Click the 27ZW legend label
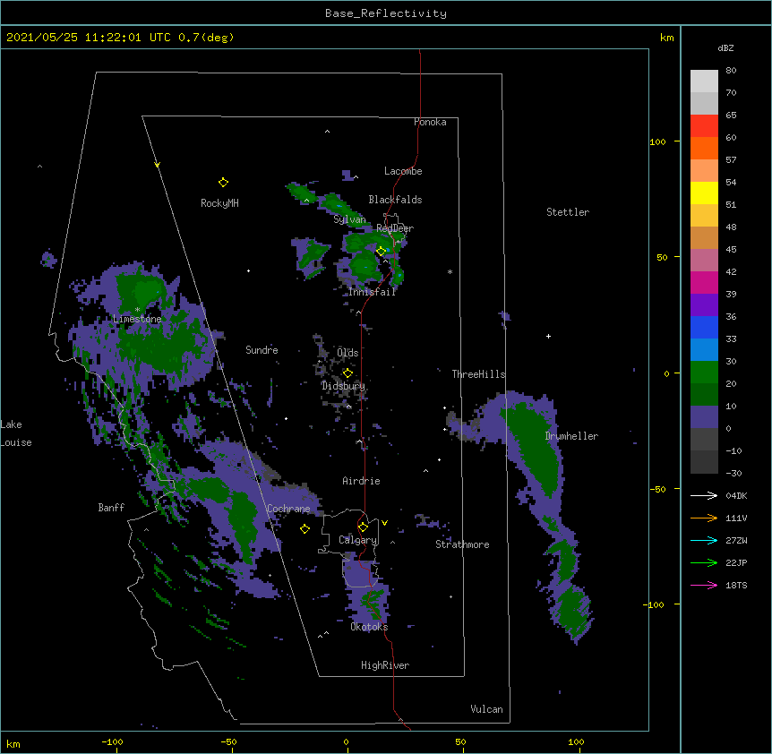 736,540
